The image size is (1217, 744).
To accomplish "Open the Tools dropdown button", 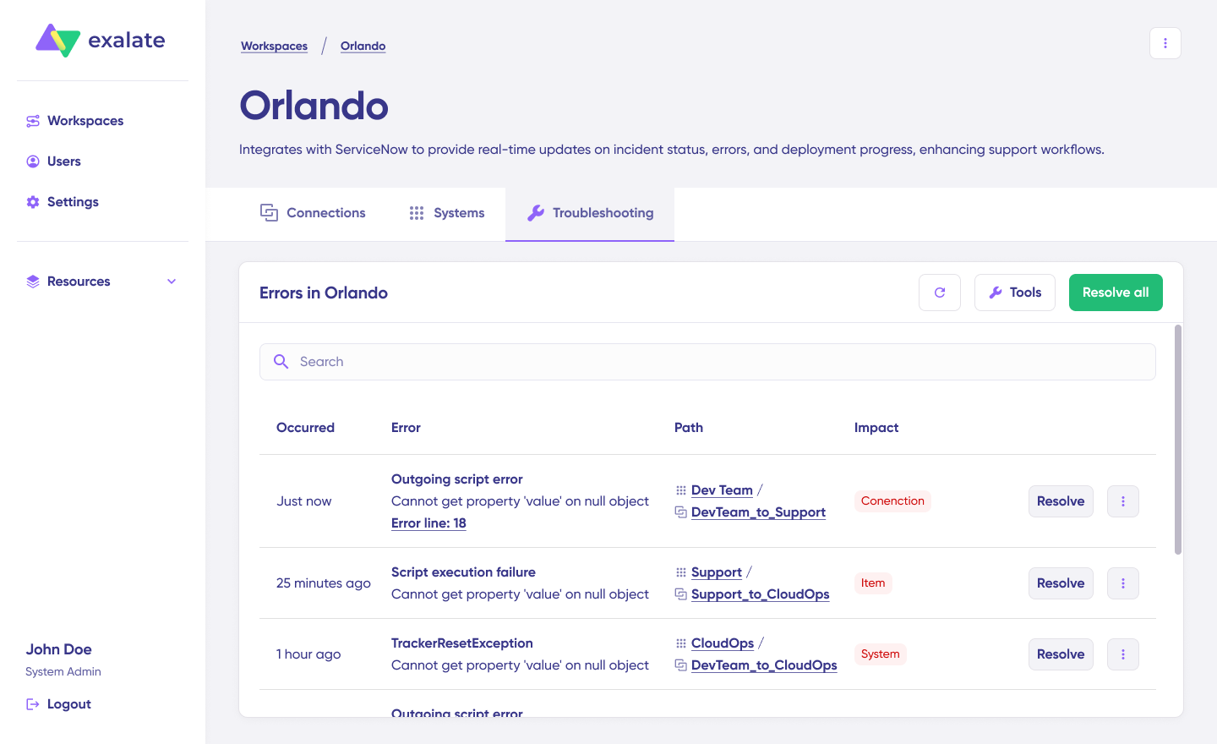I will (x=1014, y=293).
